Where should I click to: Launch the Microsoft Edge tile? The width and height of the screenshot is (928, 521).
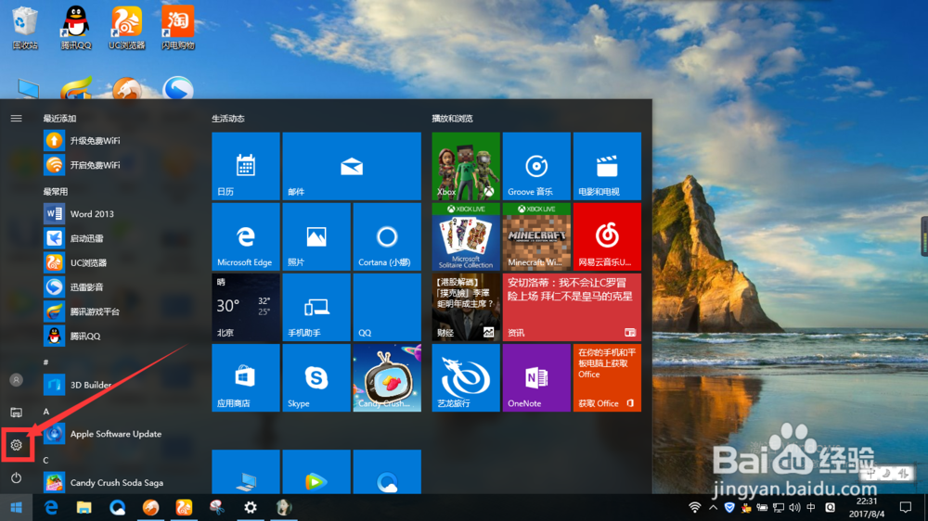[x=246, y=236]
